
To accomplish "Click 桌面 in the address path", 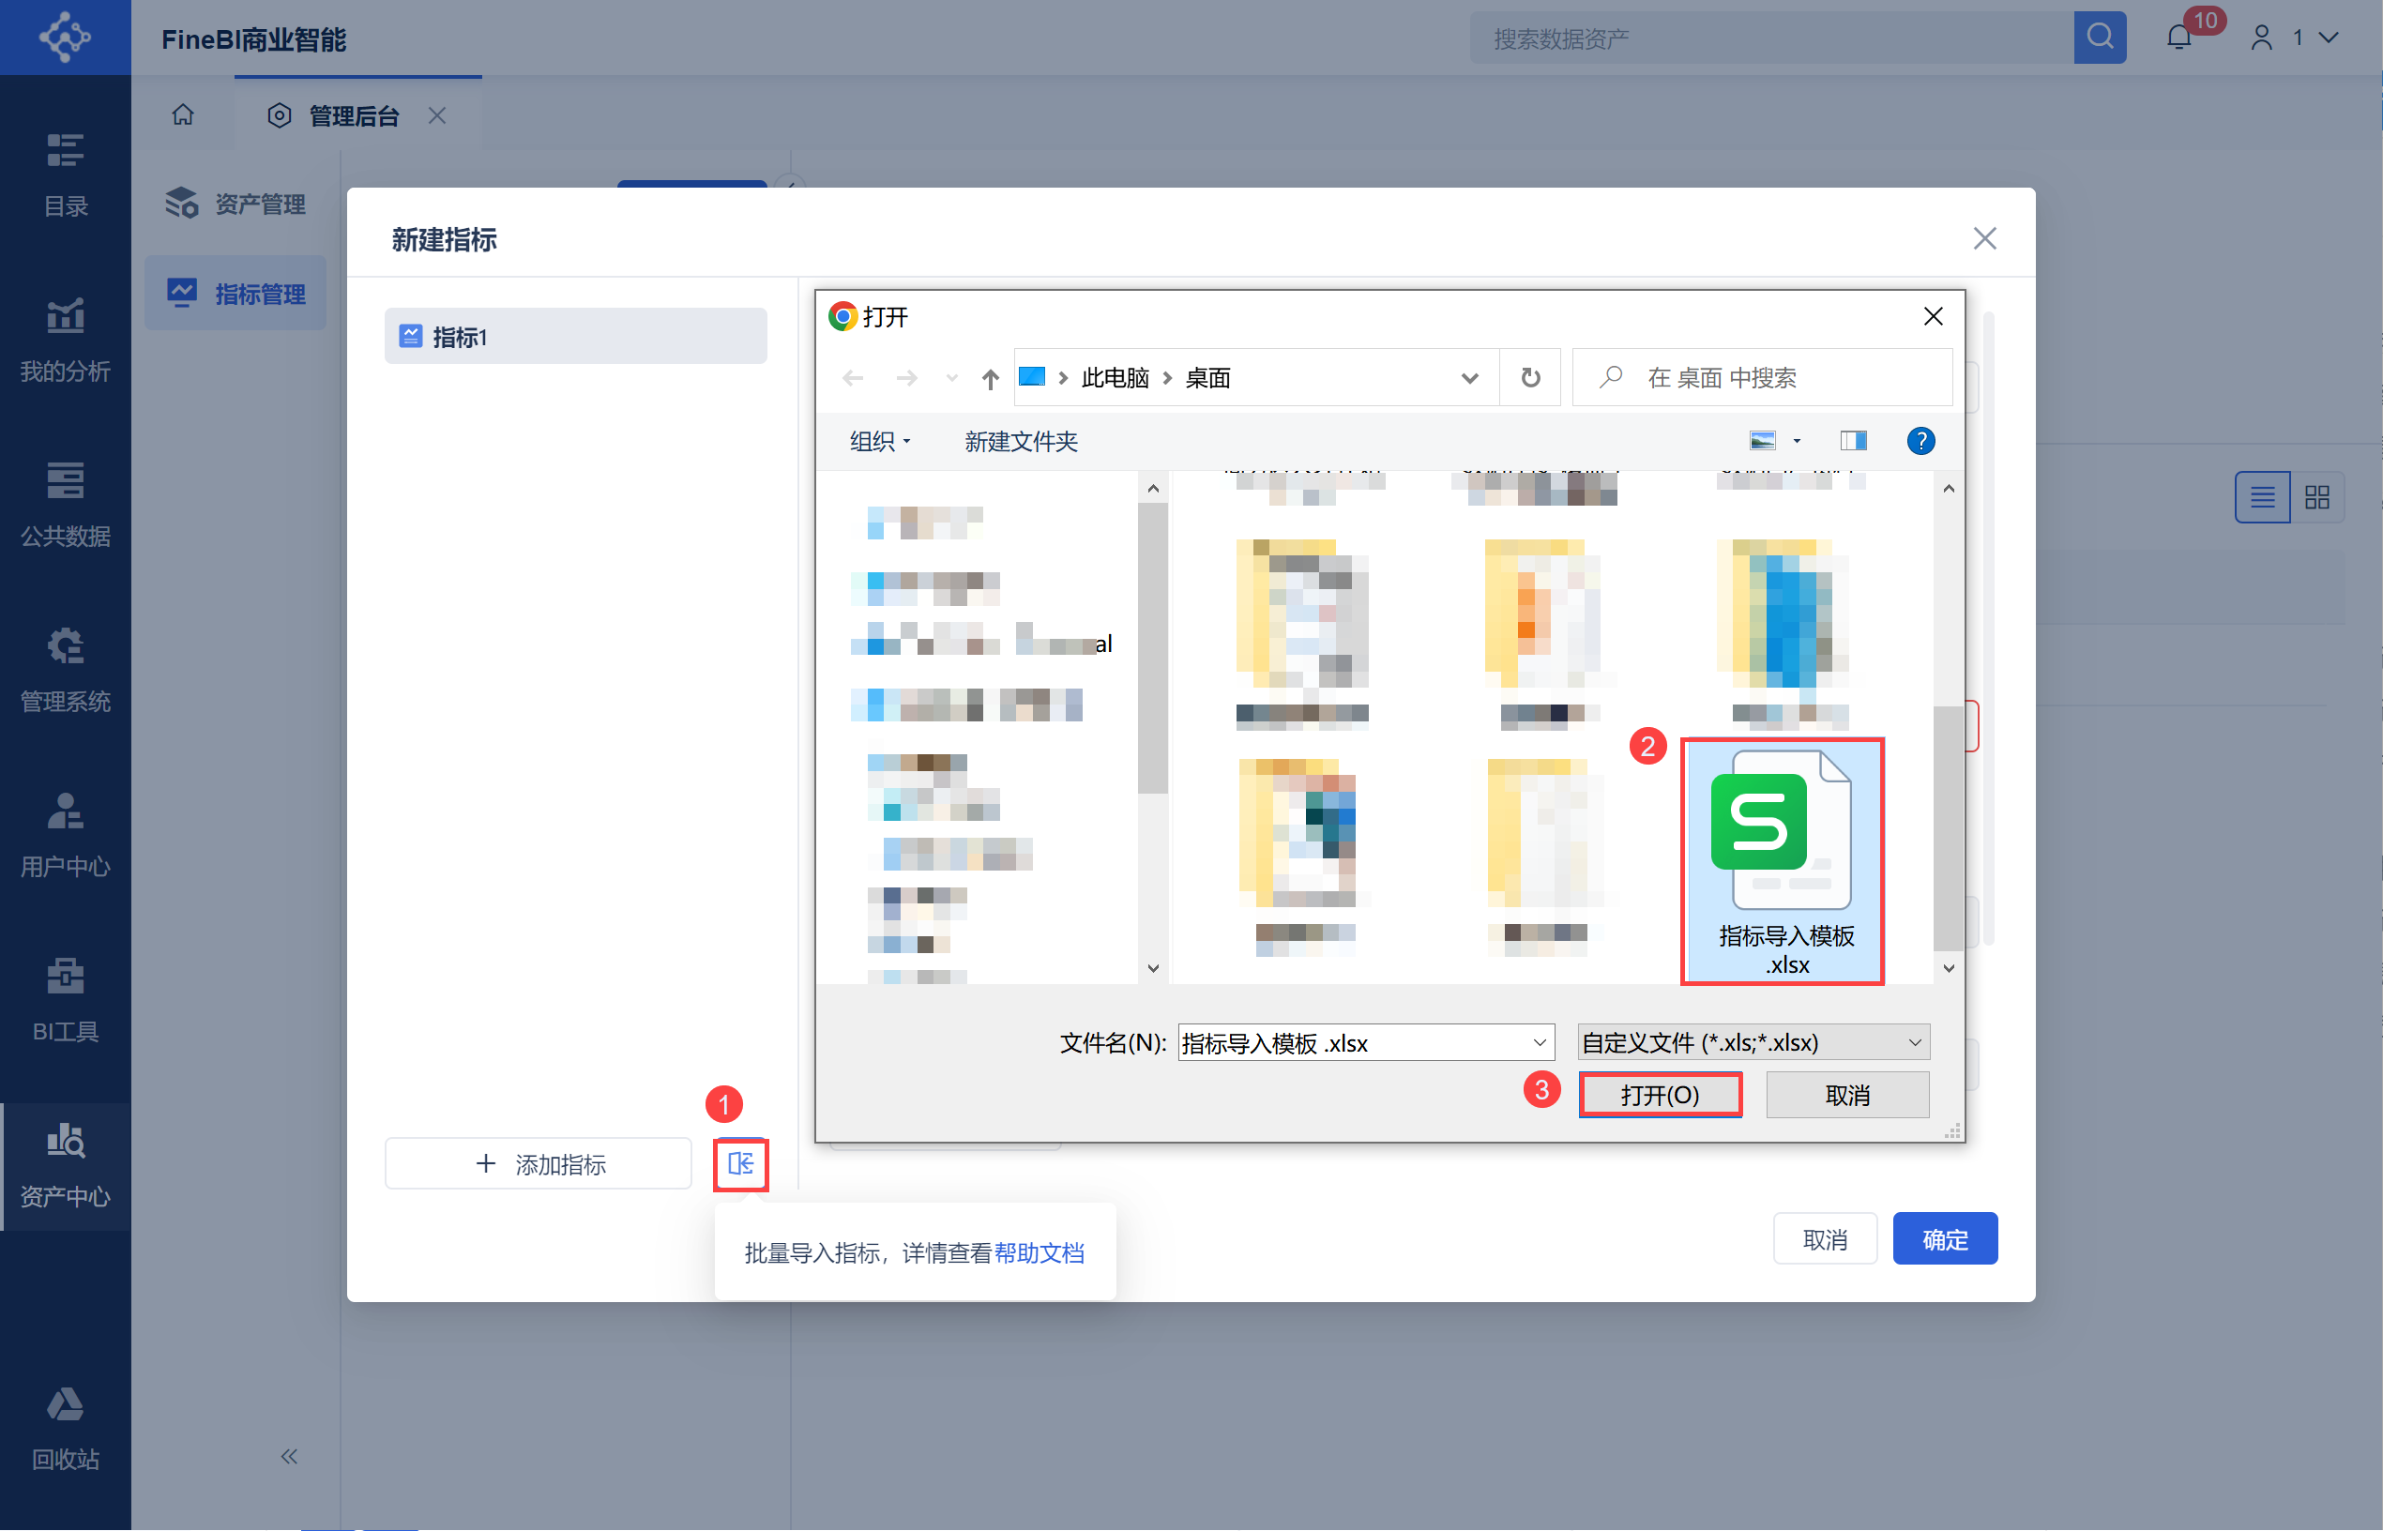I will tap(1207, 378).
